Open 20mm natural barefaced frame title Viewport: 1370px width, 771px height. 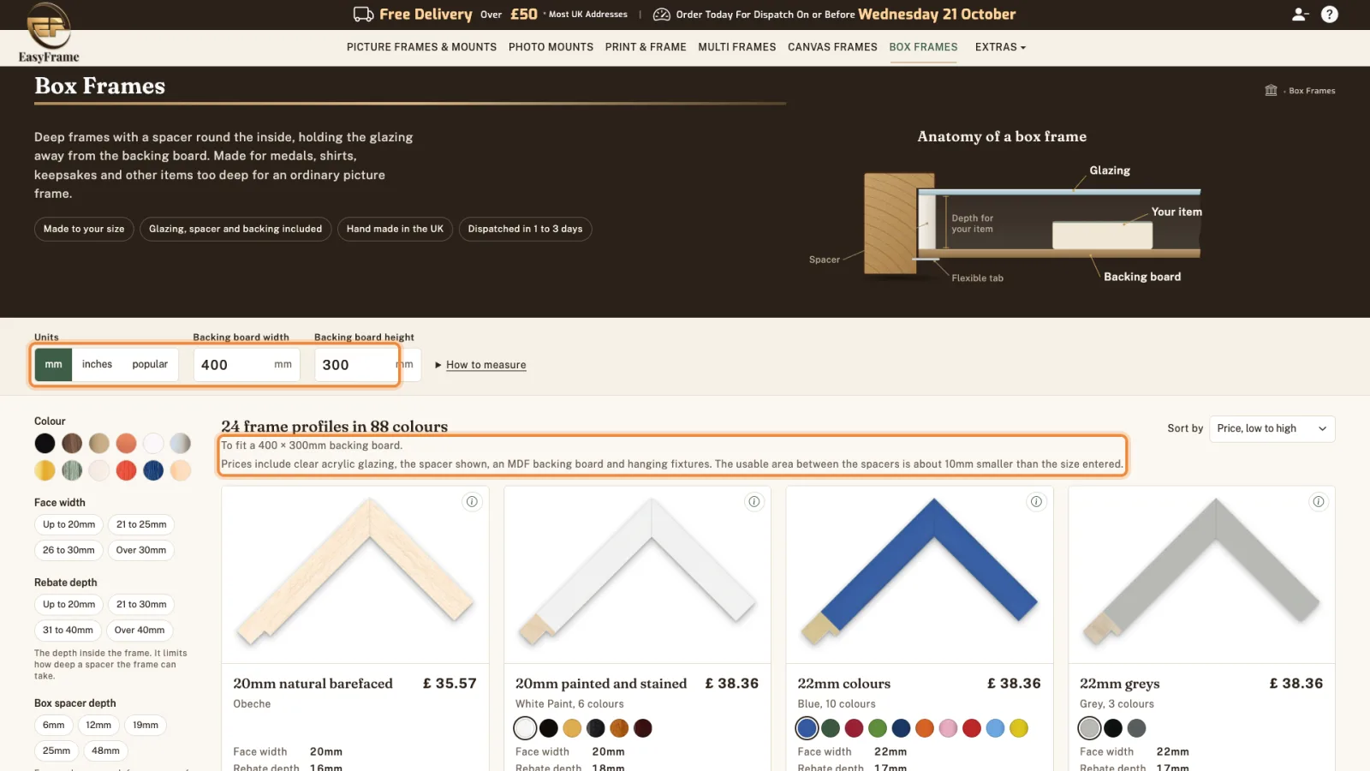[313, 684]
